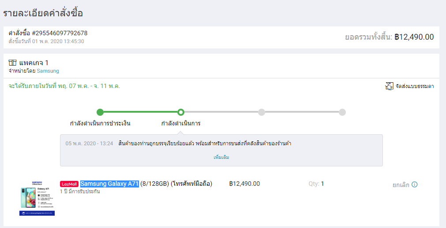The image size is (446, 228).
Task: Click the first green progress step dot
Action: tap(100, 112)
